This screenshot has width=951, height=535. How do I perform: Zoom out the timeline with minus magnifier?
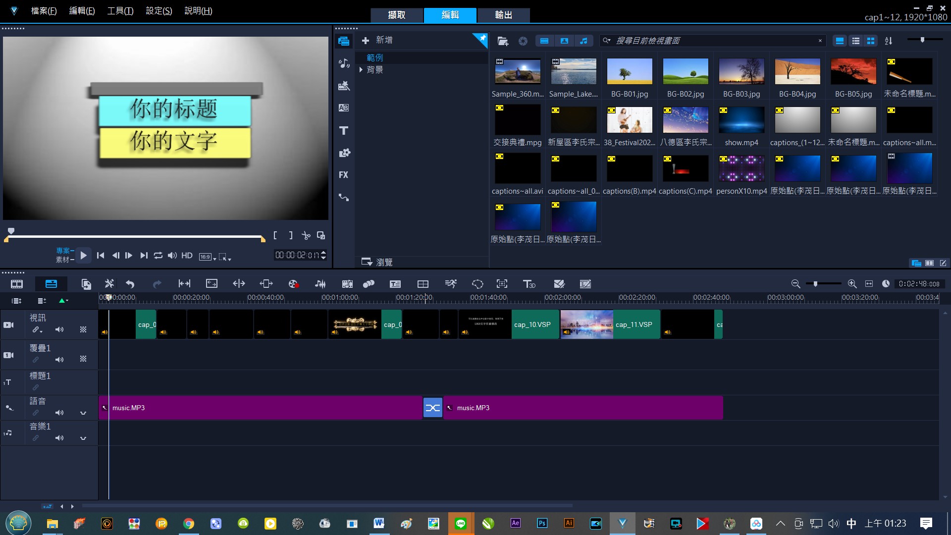[795, 284]
